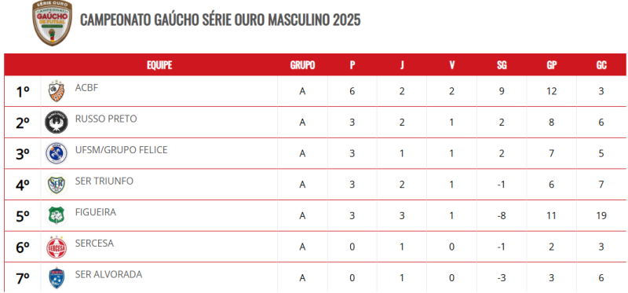The height and width of the screenshot is (293, 628).
Task: Click the Russo Preto team crest
Action: pyautogui.click(x=57, y=123)
